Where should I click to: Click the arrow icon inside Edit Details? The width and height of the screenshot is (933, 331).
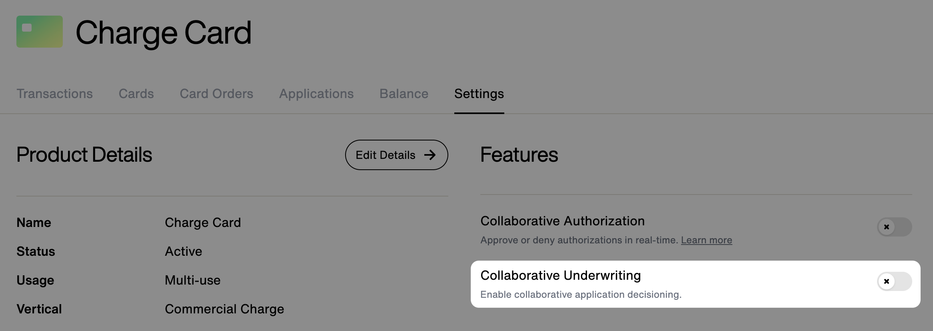(x=430, y=155)
